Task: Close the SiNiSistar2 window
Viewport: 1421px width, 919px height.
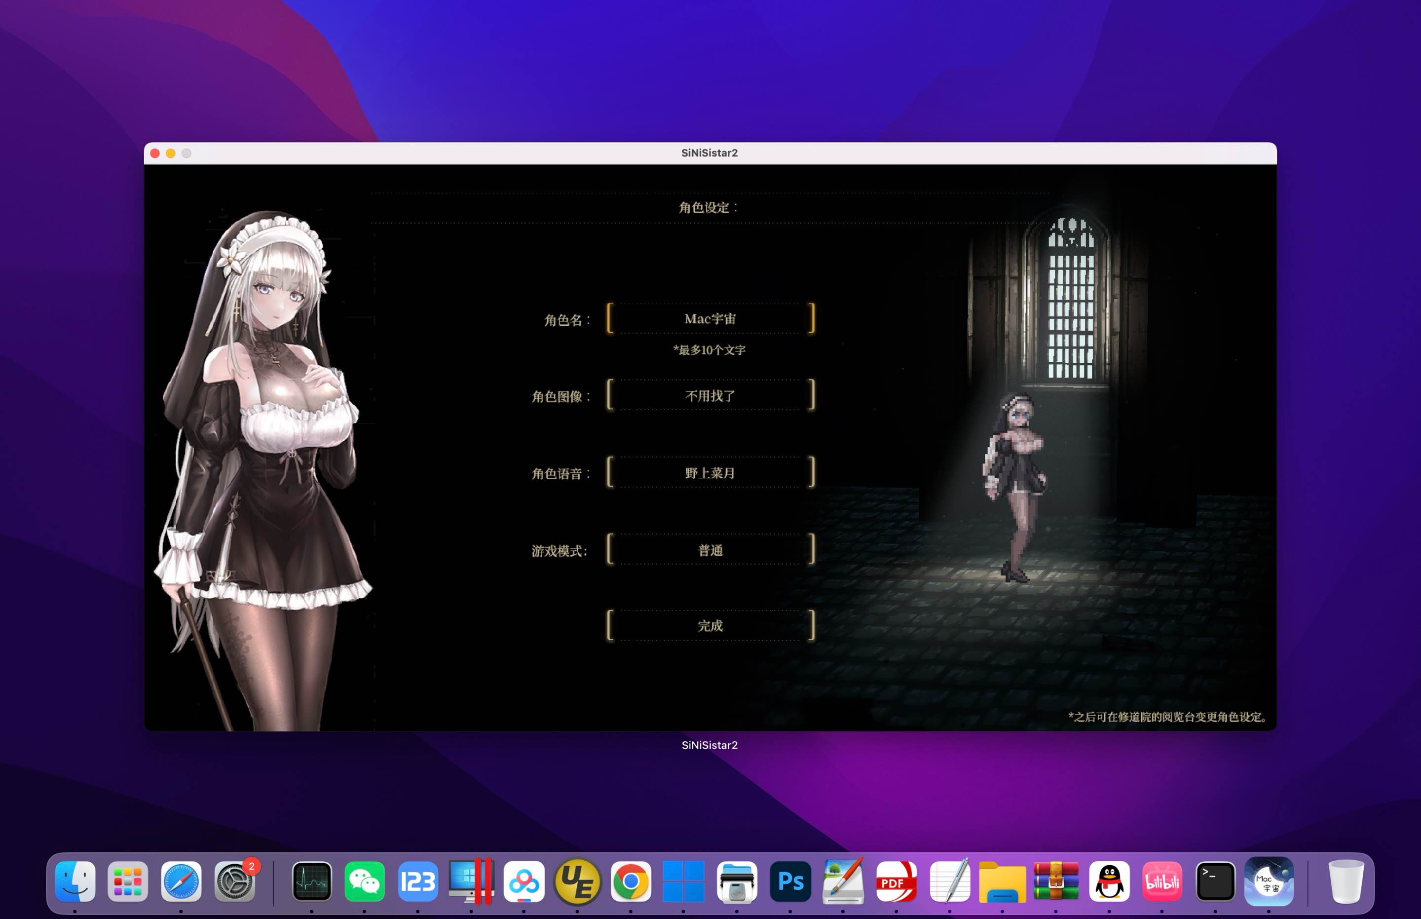Action: click(x=155, y=153)
